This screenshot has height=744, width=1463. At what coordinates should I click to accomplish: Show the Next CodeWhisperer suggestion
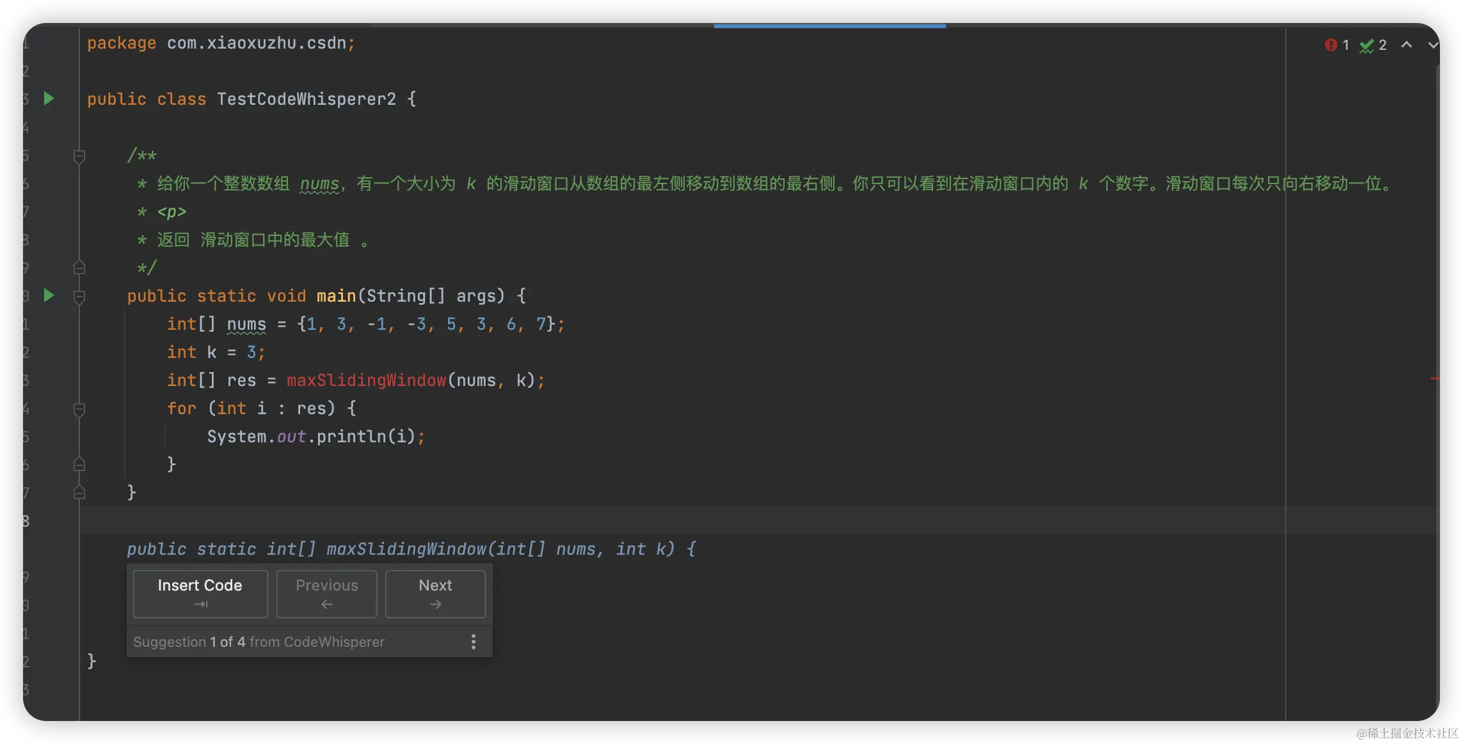coord(435,594)
